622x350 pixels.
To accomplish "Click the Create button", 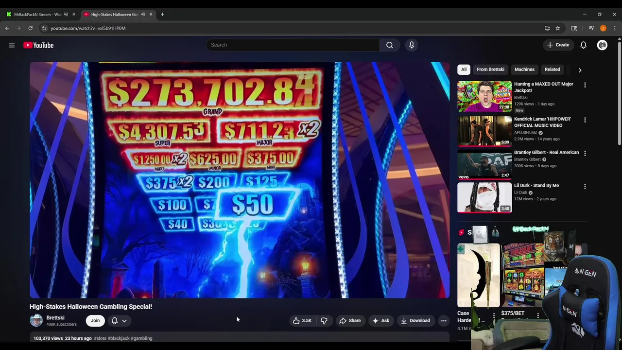I will tap(558, 45).
